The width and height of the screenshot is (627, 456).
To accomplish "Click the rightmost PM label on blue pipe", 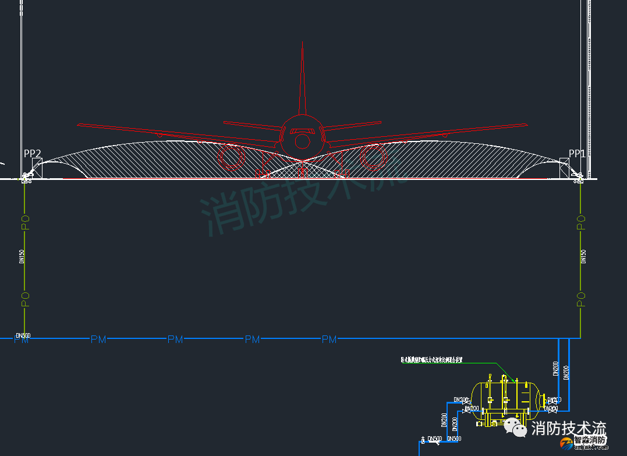I will (329, 339).
